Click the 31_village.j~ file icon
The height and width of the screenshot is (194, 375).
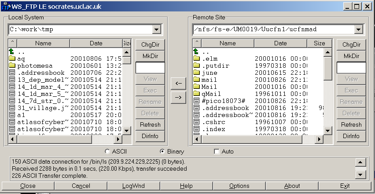pyautogui.click(x=12, y=108)
